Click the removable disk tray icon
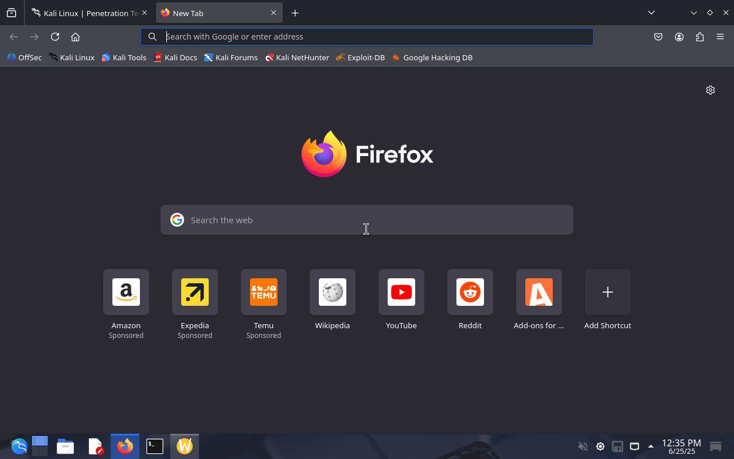 coord(618,446)
